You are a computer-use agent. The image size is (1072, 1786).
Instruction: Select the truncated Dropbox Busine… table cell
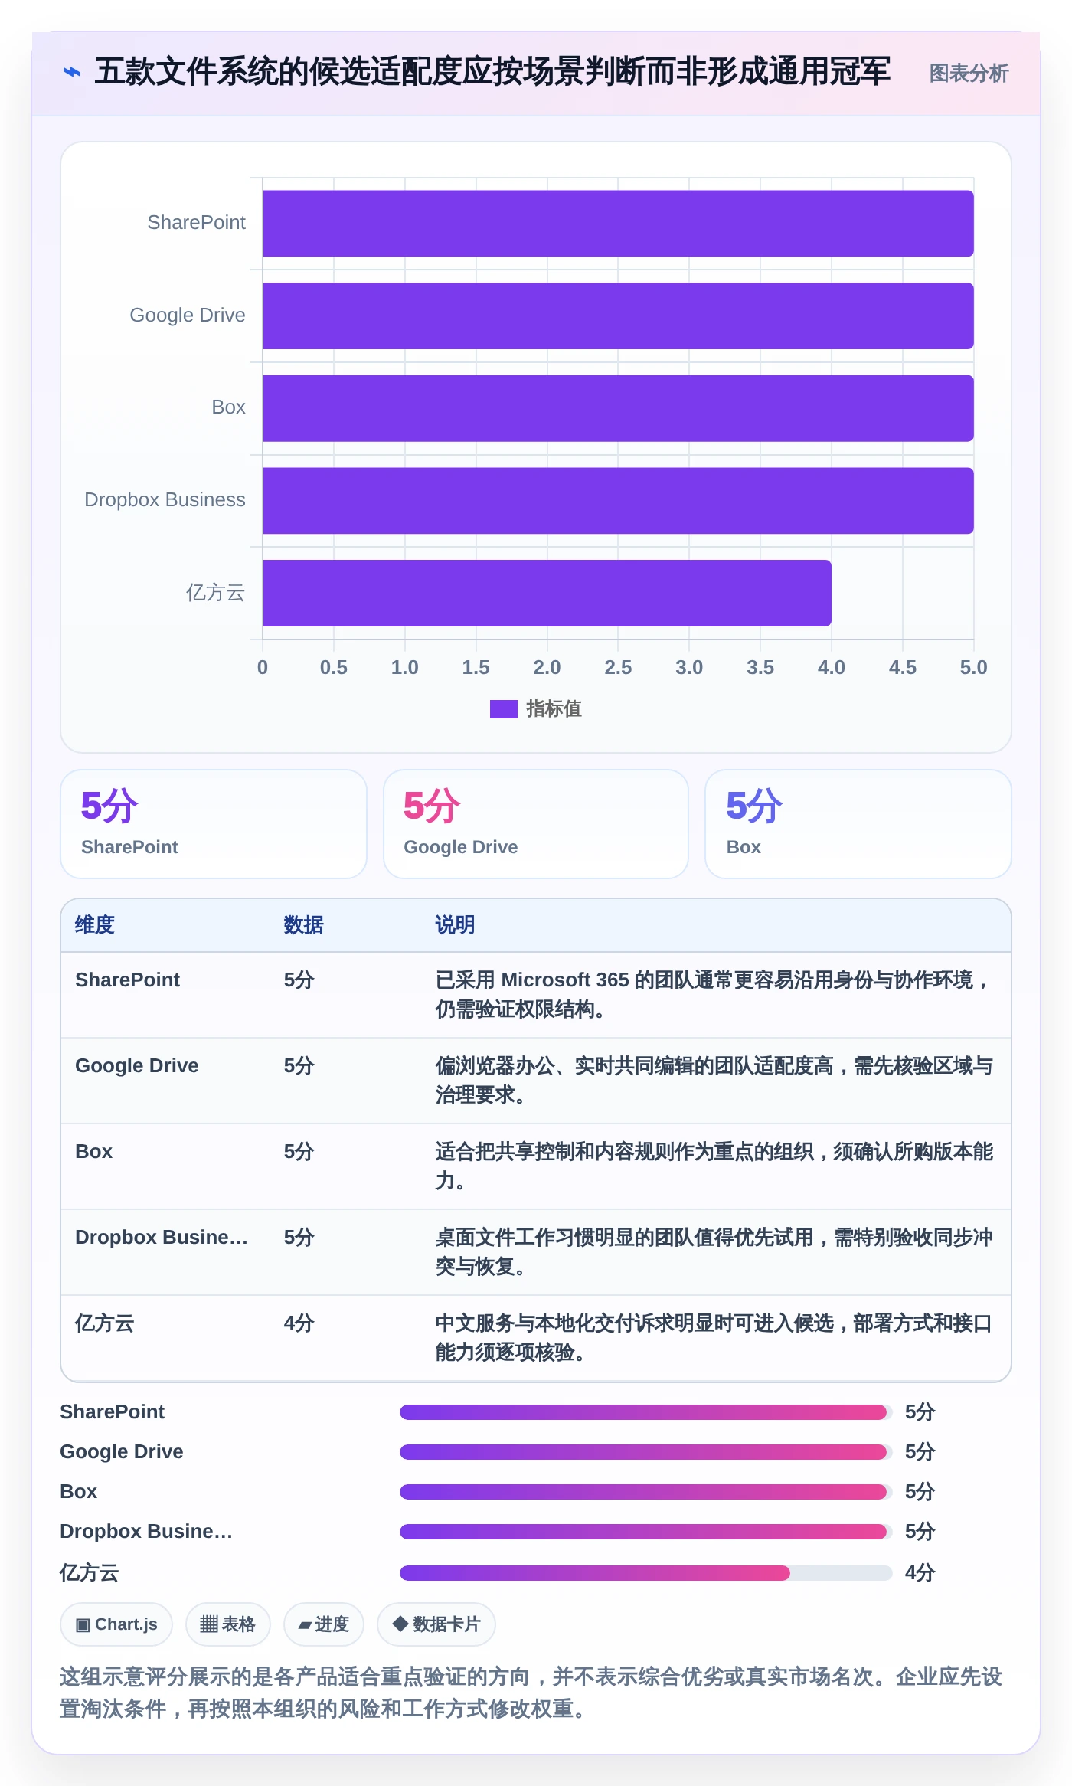coord(162,1237)
